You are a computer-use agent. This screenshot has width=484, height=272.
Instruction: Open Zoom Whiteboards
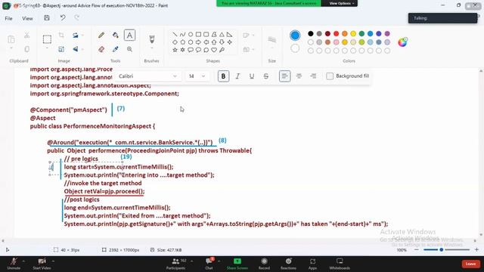340,264
